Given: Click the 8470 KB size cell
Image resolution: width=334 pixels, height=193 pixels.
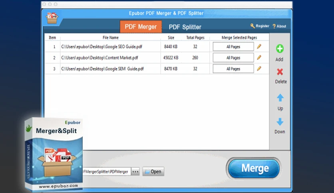Looking at the screenshot, I should pyautogui.click(x=171, y=69).
